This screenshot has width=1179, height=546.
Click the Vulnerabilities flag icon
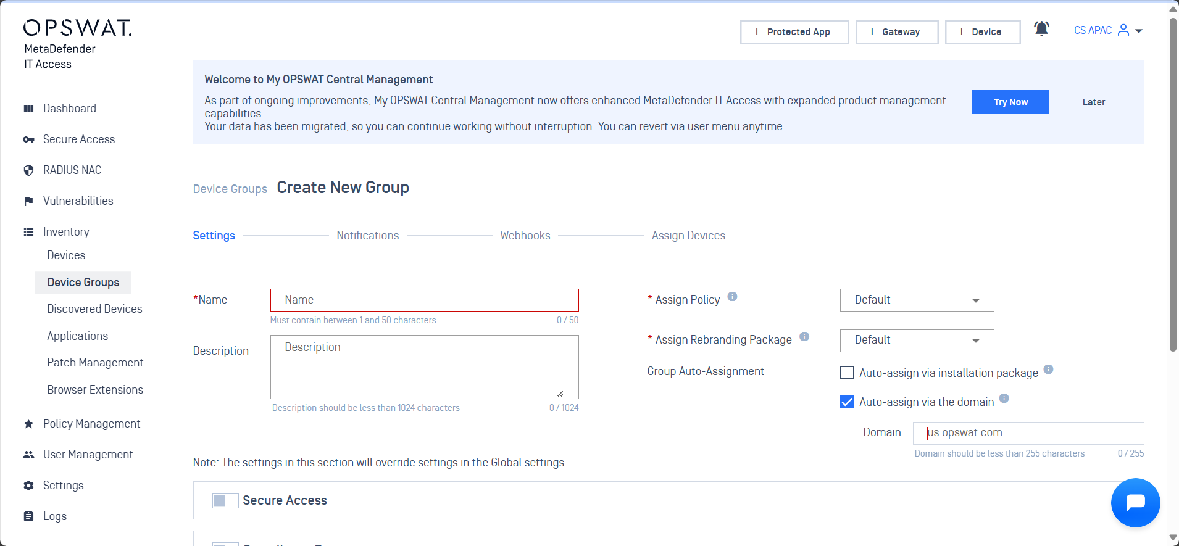pyautogui.click(x=28, y=201)
